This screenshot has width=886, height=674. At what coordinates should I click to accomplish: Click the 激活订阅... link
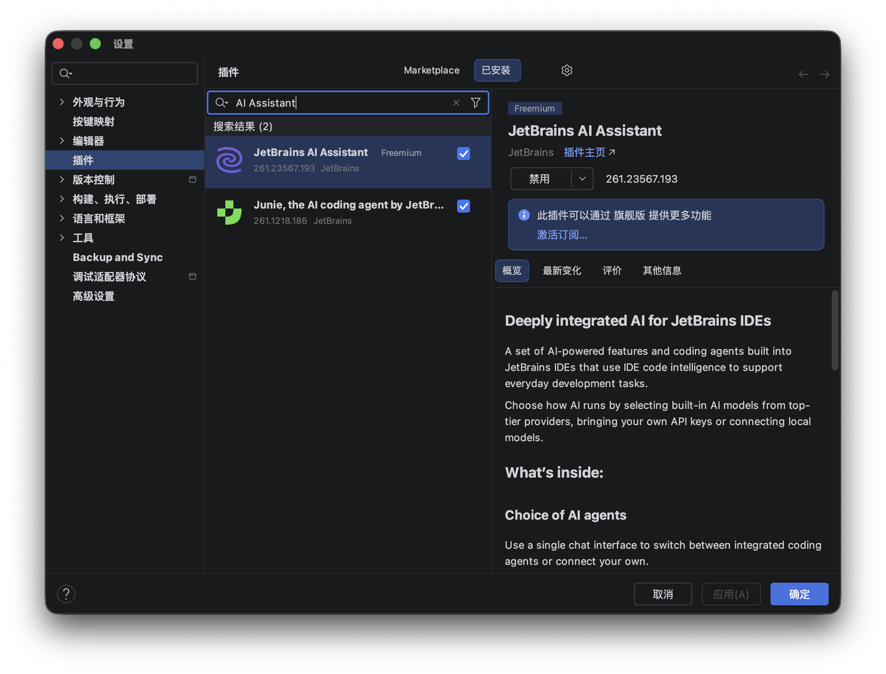(562, 235)
